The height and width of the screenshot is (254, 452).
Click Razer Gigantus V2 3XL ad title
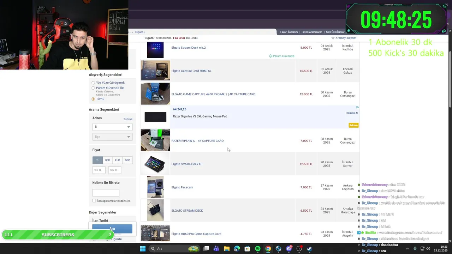(x=200, y=116)
